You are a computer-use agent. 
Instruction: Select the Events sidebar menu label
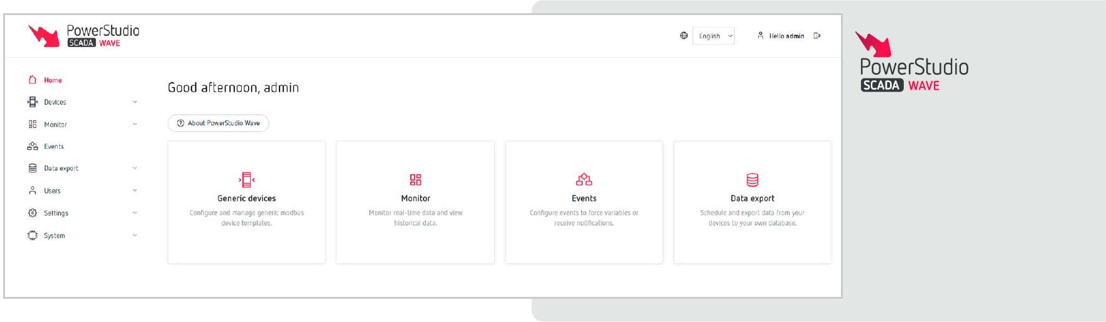[x=54, y=146]
